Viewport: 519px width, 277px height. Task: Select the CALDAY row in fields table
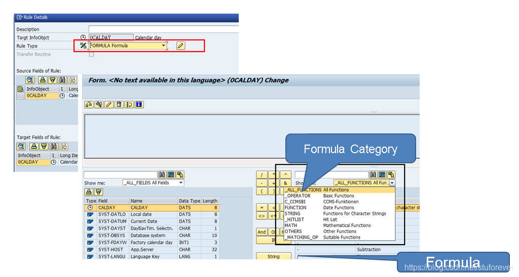click(x=152, y=208)
